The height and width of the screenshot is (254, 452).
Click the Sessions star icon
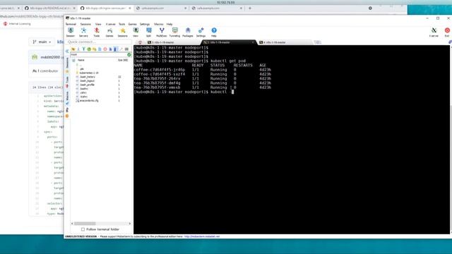(122, 32)
